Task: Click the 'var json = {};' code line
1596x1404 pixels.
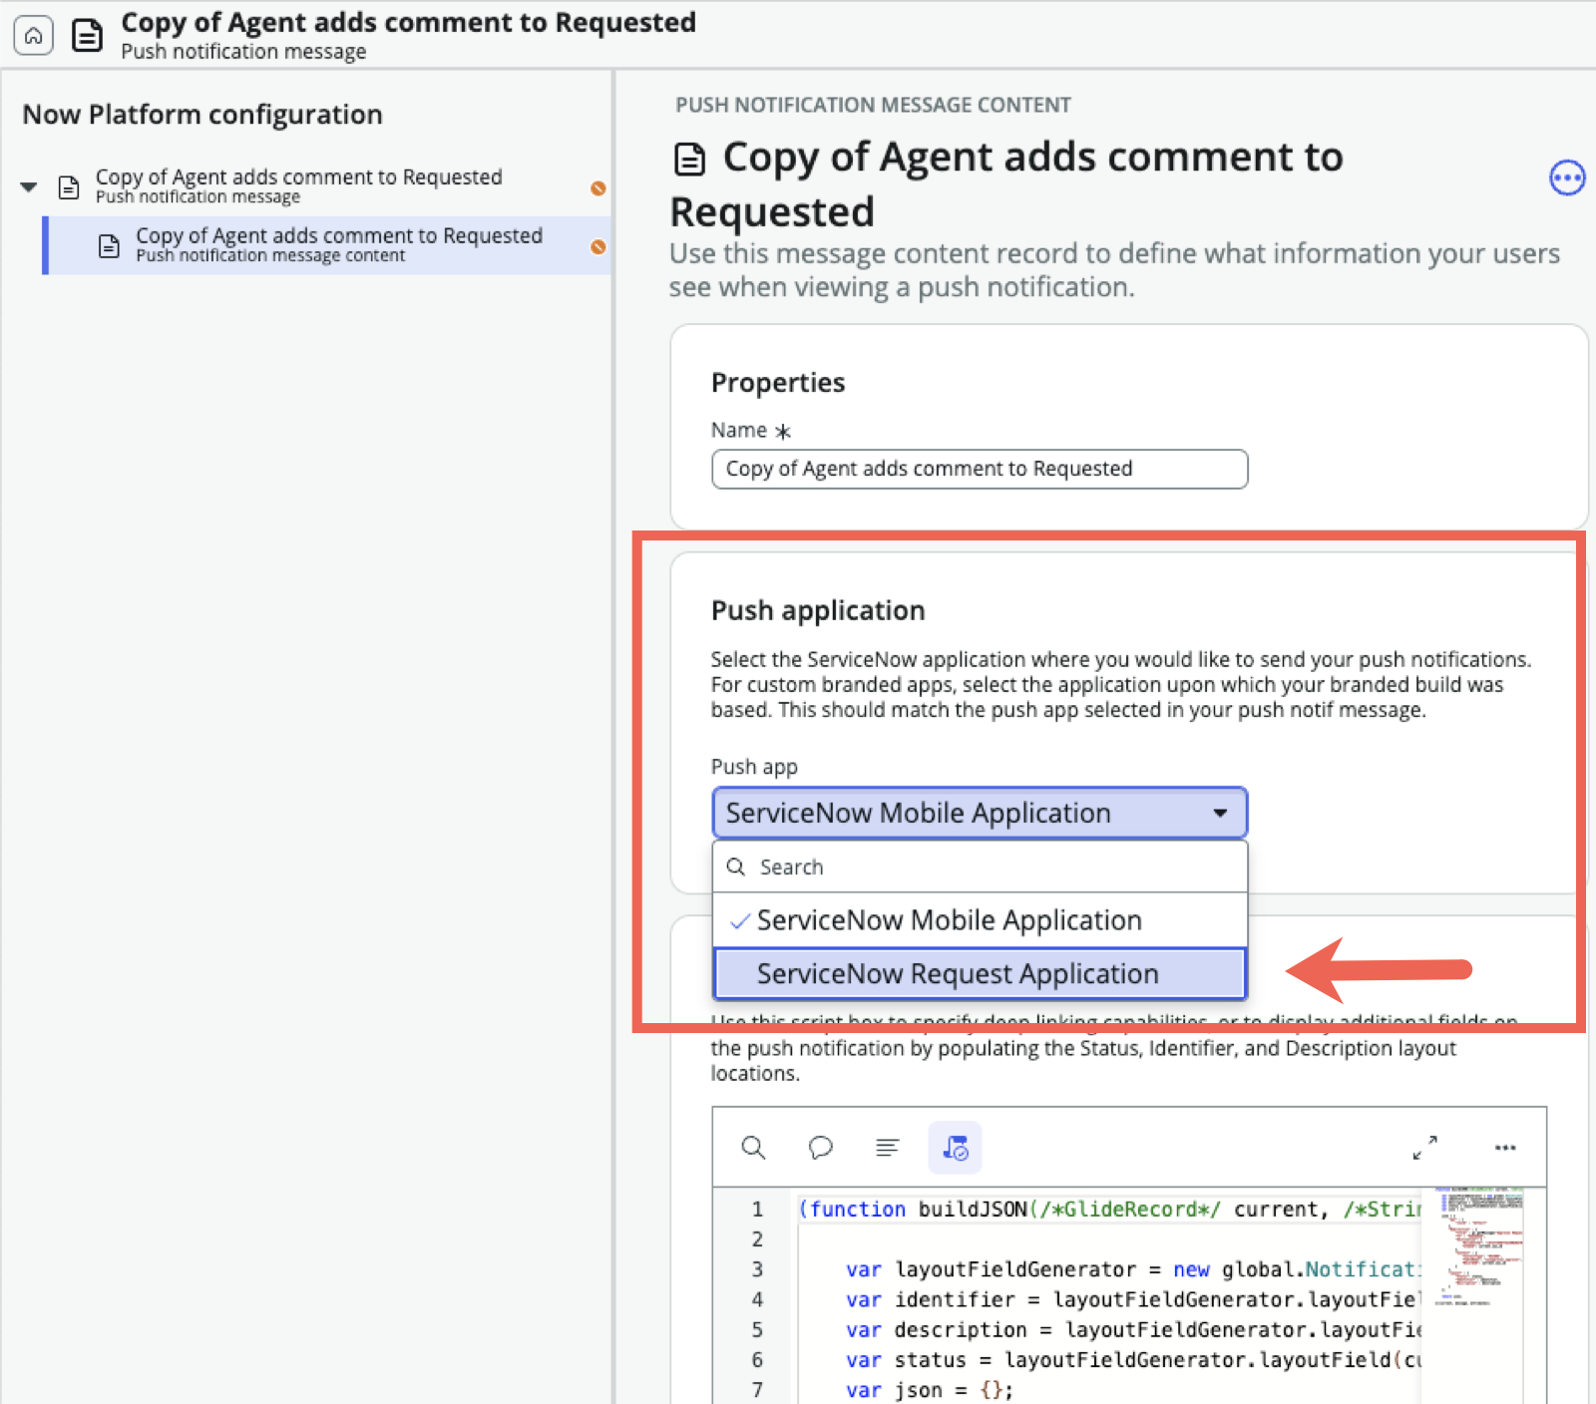Action: 930,1390
